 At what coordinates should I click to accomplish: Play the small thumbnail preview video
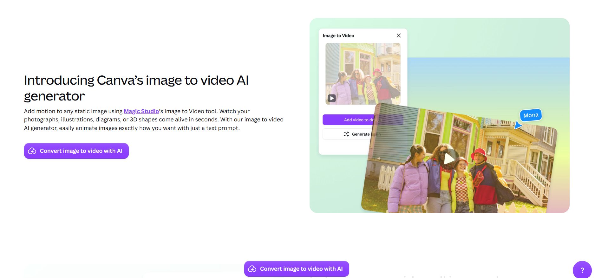332,98
